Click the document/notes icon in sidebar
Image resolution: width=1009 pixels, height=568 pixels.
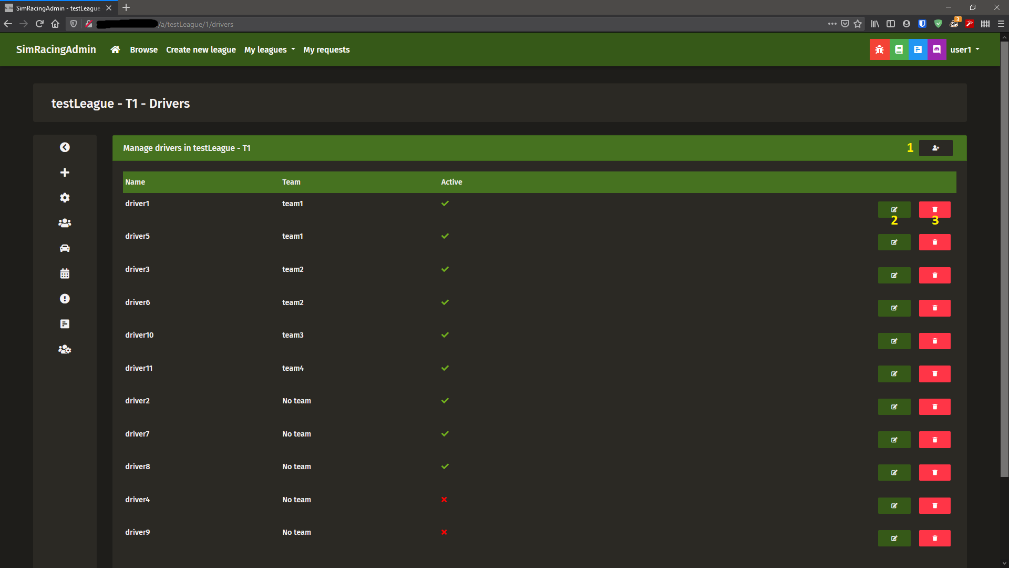point(65,324)
